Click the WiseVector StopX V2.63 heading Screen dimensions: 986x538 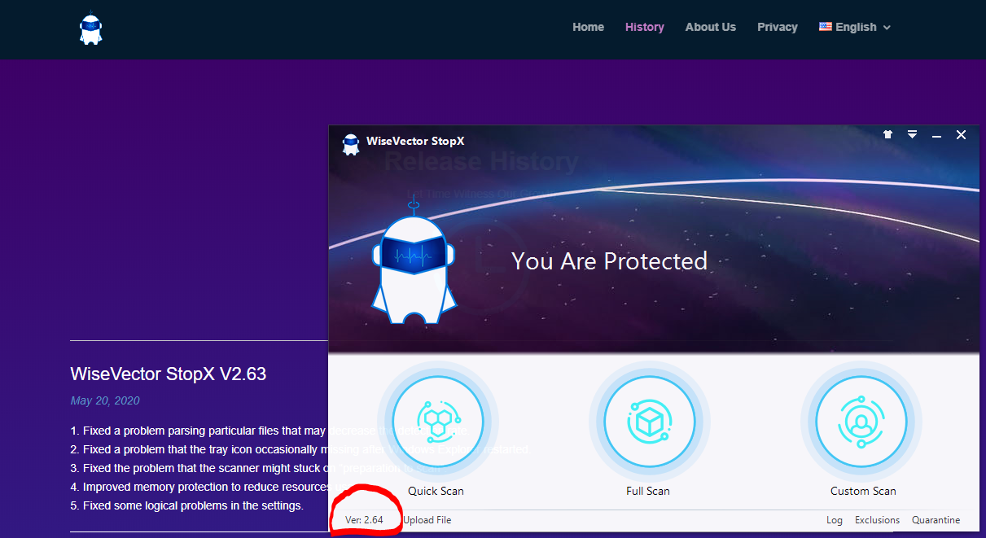pos(169,374)
